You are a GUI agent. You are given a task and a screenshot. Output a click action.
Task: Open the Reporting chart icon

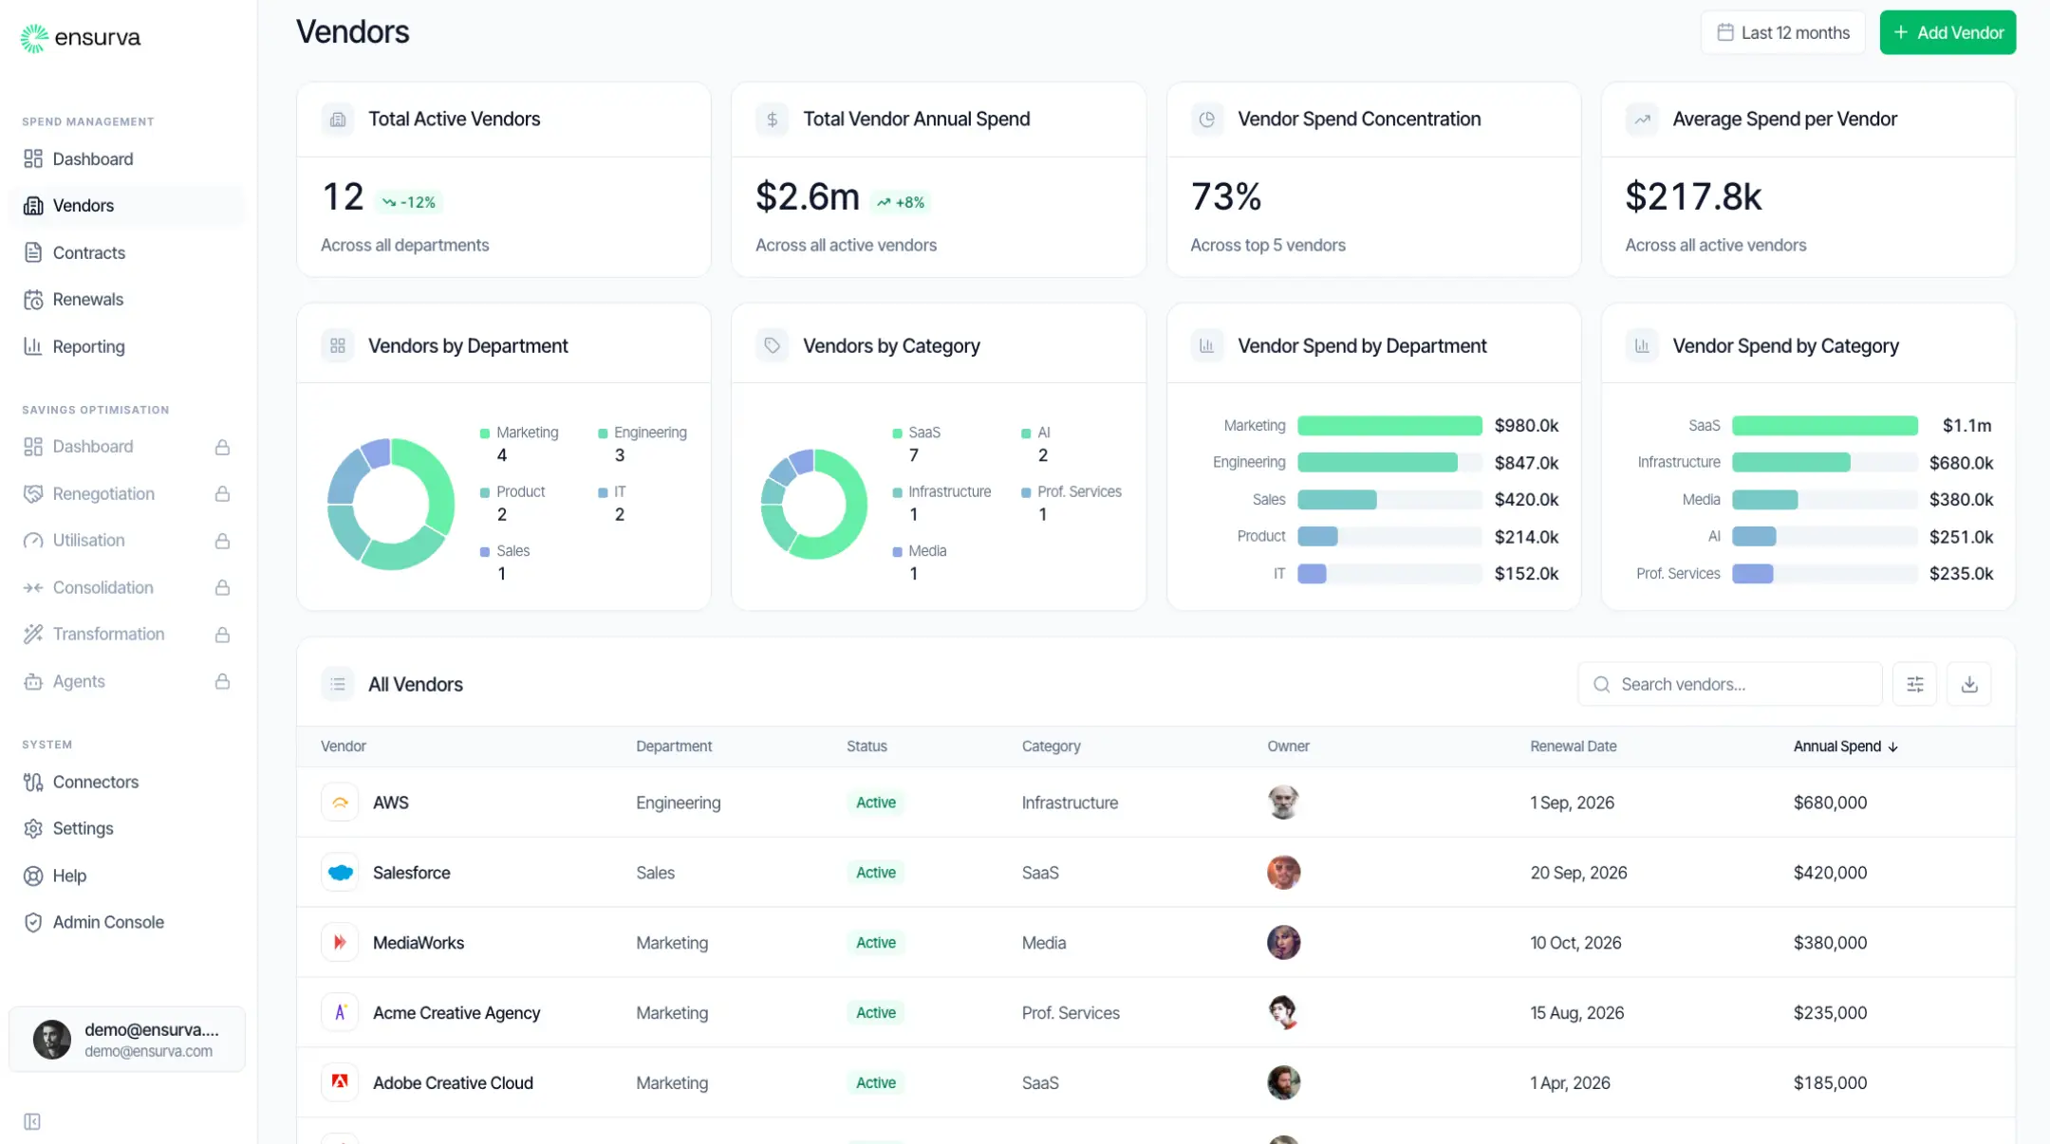[33, 346]
